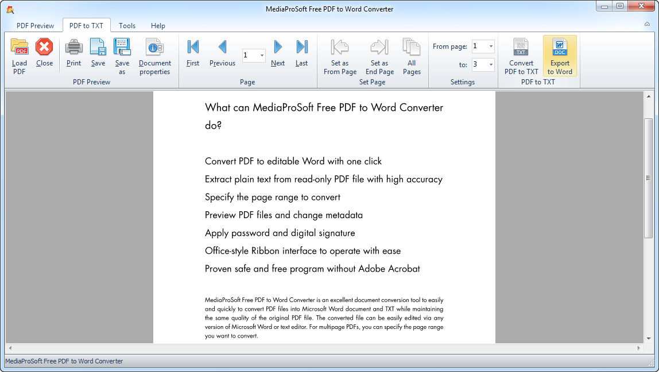Image resolution: width=659 pixels, height=372 pixels.
Task: Click the app logo in the title bar
Action: click(10, 9)
